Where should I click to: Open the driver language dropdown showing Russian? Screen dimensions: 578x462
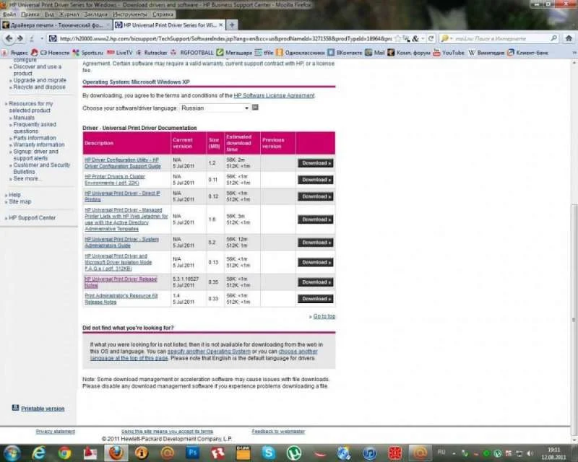[x=215, y=108]
